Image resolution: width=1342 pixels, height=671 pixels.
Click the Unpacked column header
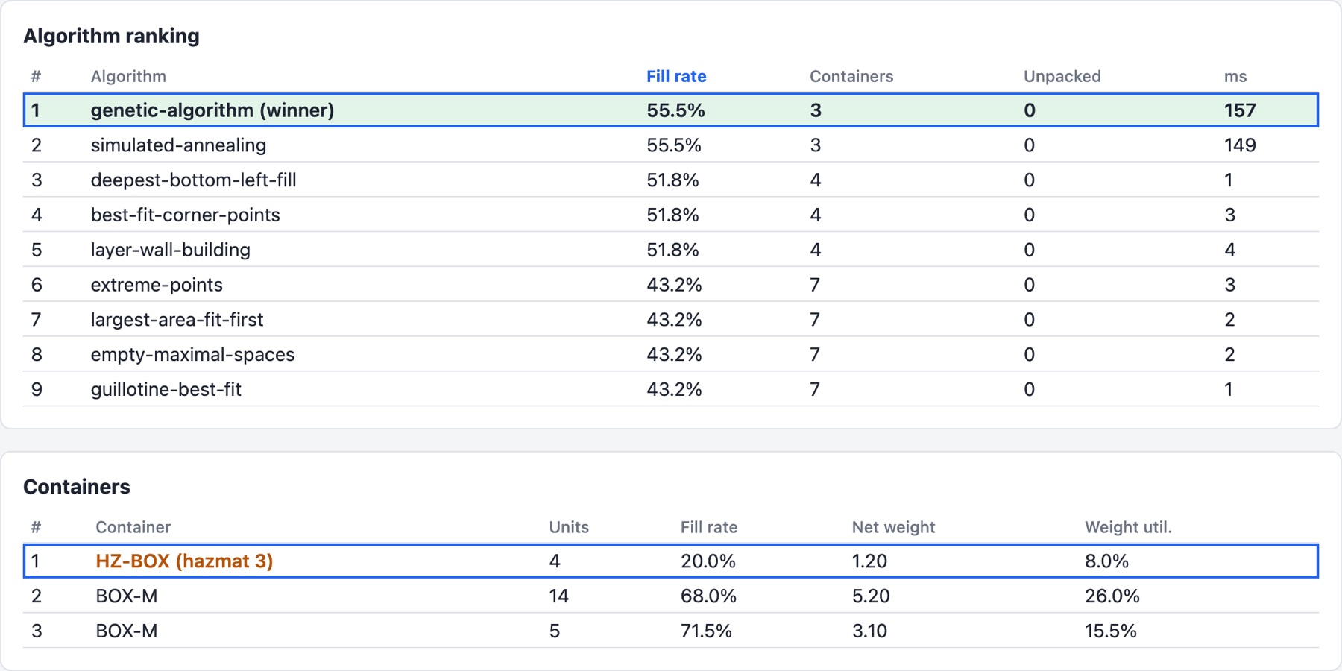click(x=1062, y=76)
